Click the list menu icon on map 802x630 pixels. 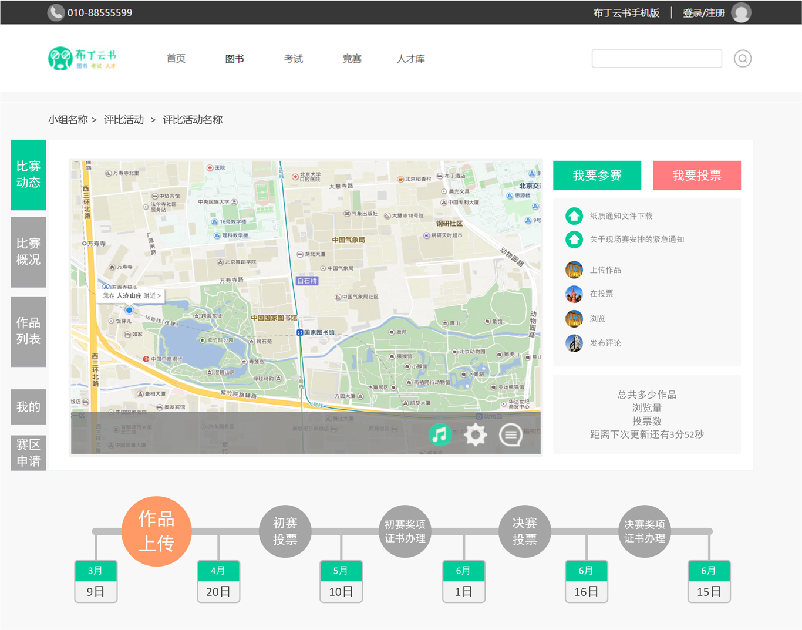tap(511, 435)
